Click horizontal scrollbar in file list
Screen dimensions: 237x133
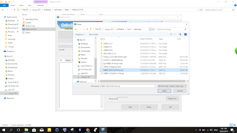point(143,81)
